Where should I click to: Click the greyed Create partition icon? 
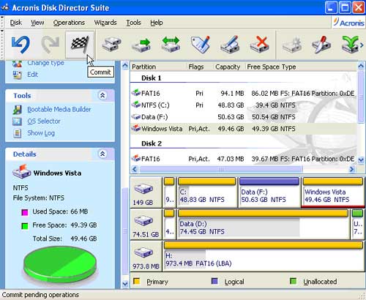(292, 45)
